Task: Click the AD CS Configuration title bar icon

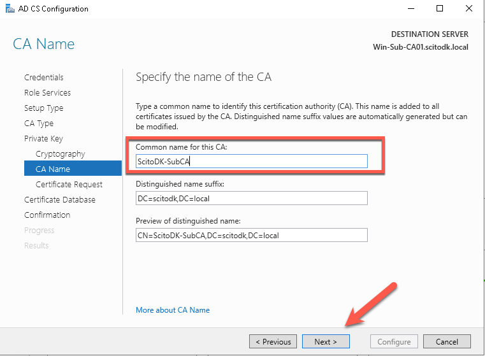Action: (10, 9)
